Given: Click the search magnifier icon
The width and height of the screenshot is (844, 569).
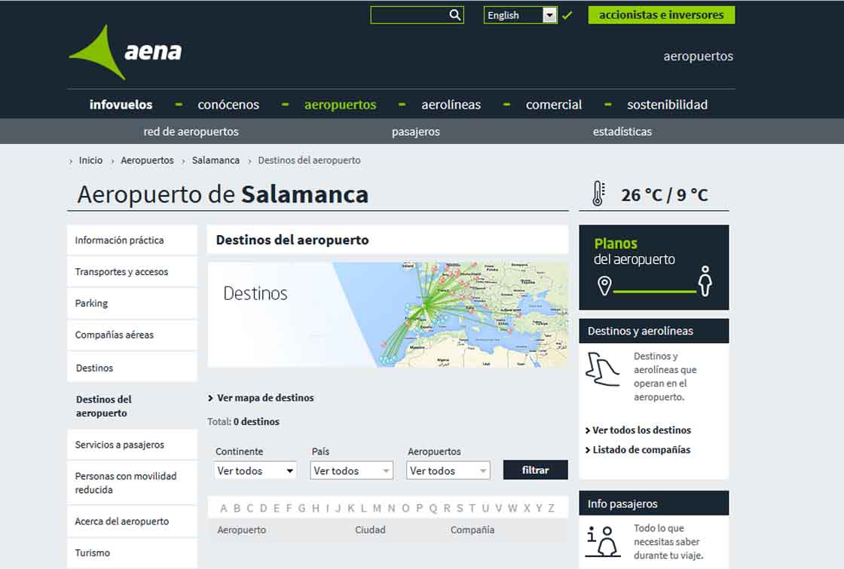Looking at the screenshot, I should (x=454, y=15).
